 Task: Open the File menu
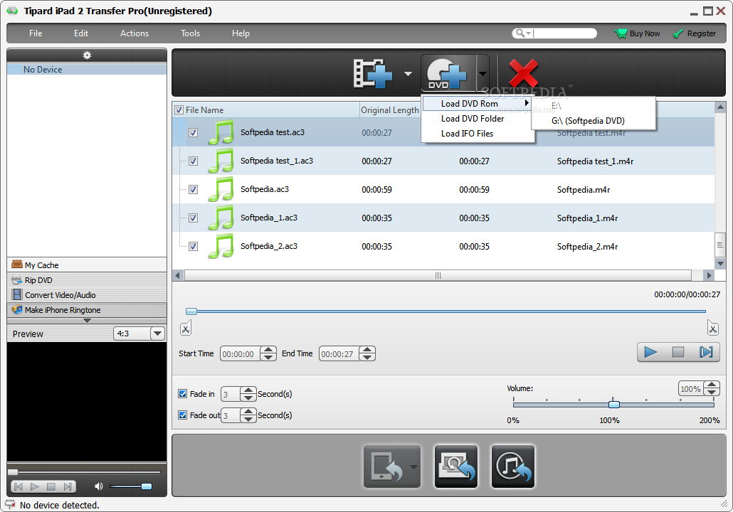pos(36,33)
